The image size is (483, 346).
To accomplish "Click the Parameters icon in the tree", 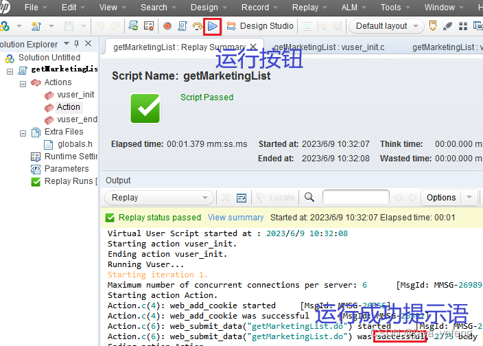I will (36, 169).
